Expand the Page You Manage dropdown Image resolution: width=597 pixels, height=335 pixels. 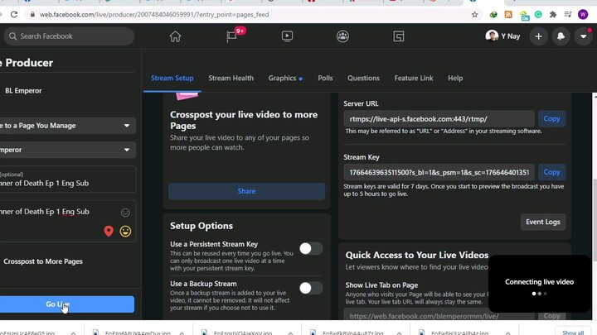(66, 126)
